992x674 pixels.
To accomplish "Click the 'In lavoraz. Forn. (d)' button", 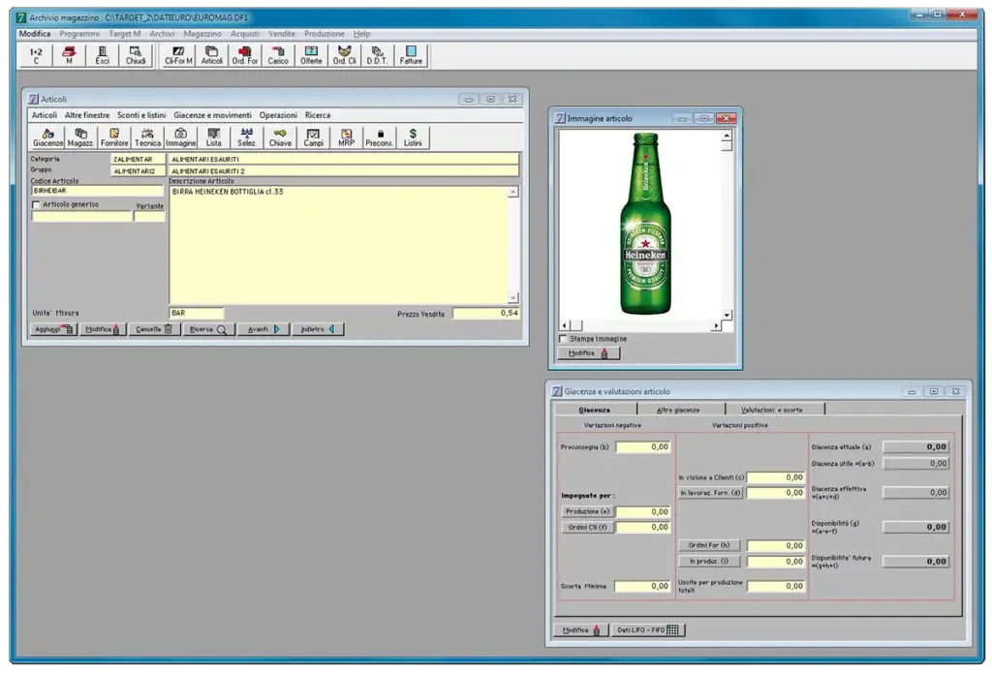I will click(710, 493).
